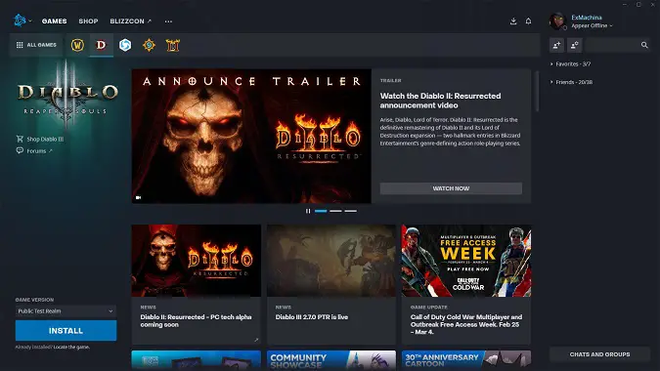This screenshot has width=660, height=371.
Task: Click the blue Install button
Action: click(66, 331)
